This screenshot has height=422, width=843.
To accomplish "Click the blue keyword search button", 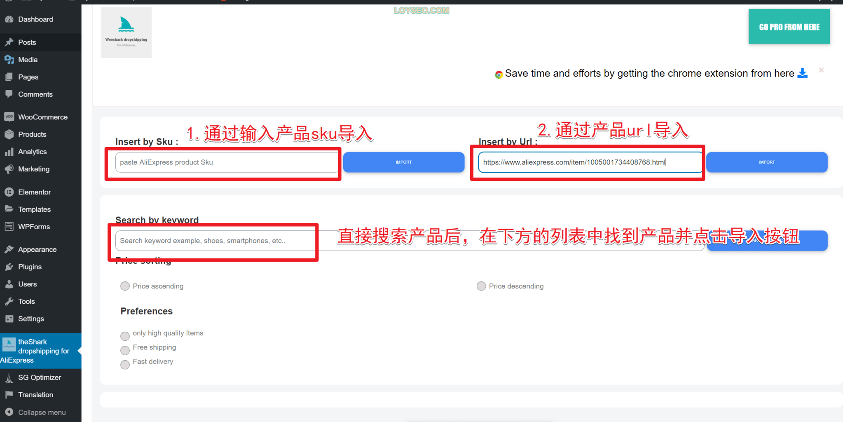I will pyautogui.click(x=767, y=241).
